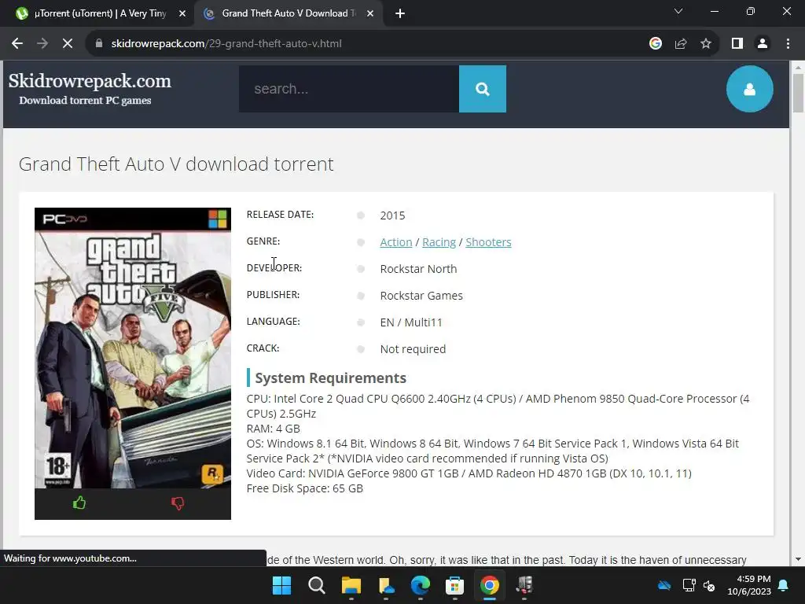
Task: Click the 'Free Disk Space: 65 GB' line
Action: tap(304, 488)
